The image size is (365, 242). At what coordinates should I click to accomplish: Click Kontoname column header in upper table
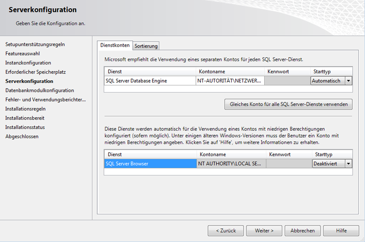pyautogui.click(x=230, y=72)
